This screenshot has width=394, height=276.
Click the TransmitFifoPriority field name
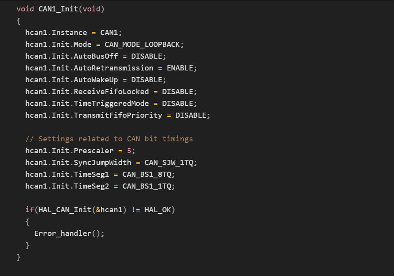point(118,115)
